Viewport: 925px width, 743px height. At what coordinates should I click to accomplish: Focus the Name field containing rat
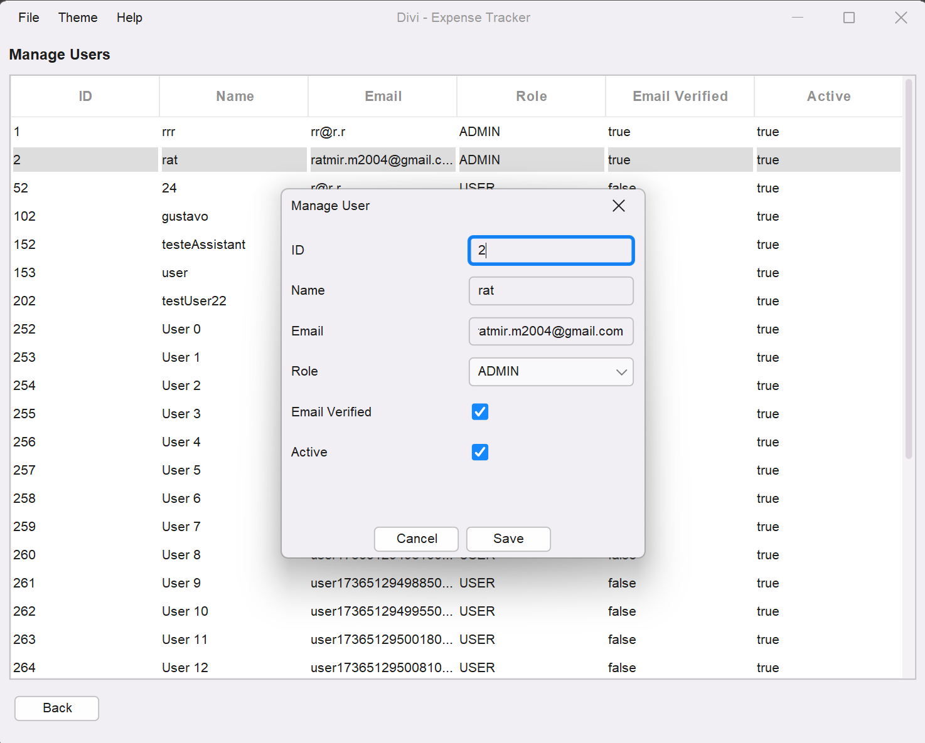[551, 290]
